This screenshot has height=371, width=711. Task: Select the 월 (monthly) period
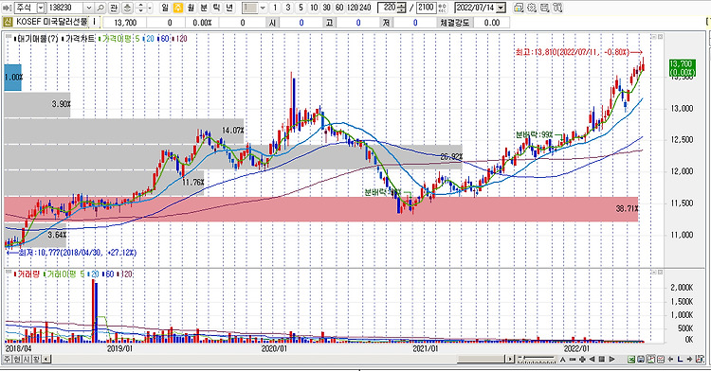pyautogui.click(x=191, y=8)
